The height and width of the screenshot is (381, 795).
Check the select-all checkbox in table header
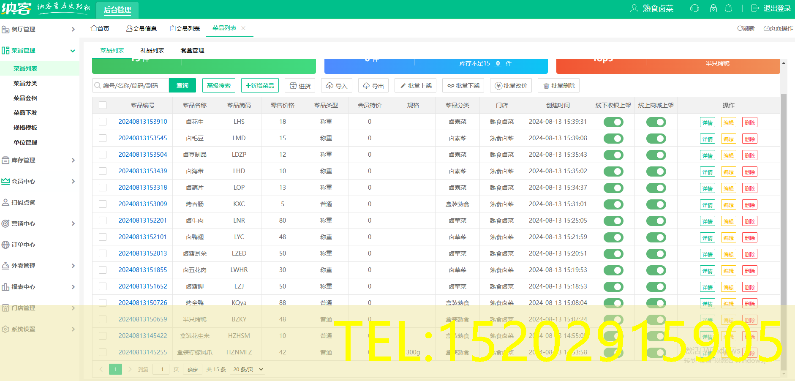103,105
